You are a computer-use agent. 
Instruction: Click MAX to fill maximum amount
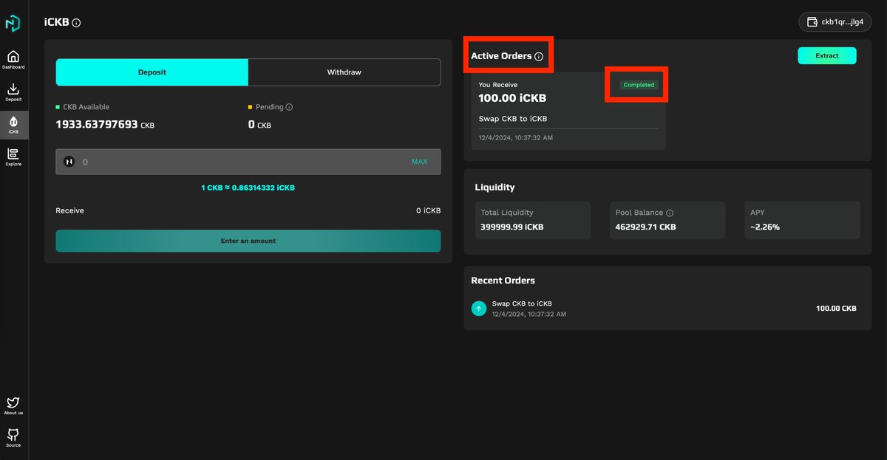[418, 160]
